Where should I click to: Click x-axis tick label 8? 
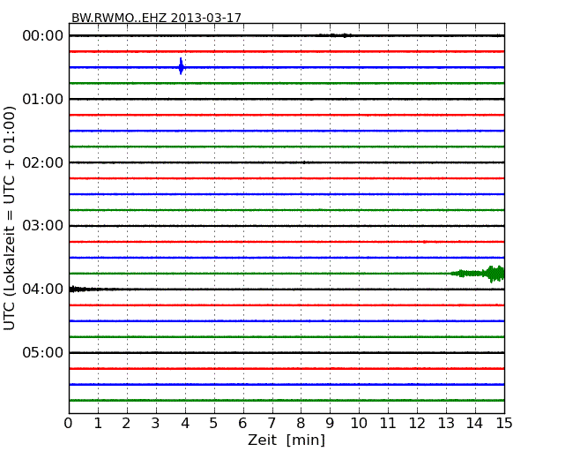pyautogui.click(x=301, y=424)
